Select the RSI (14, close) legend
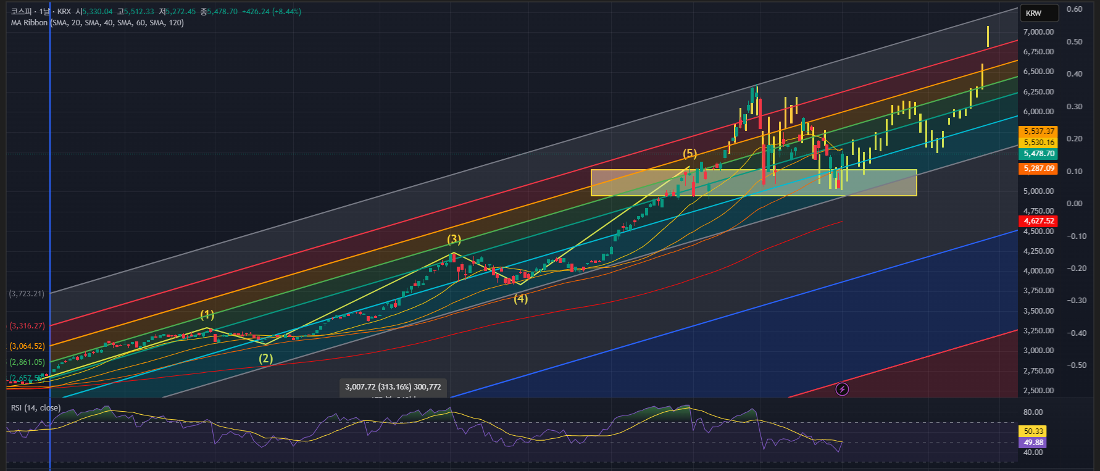The width and height of the screenshot is (1100, 471). (36, 407)
